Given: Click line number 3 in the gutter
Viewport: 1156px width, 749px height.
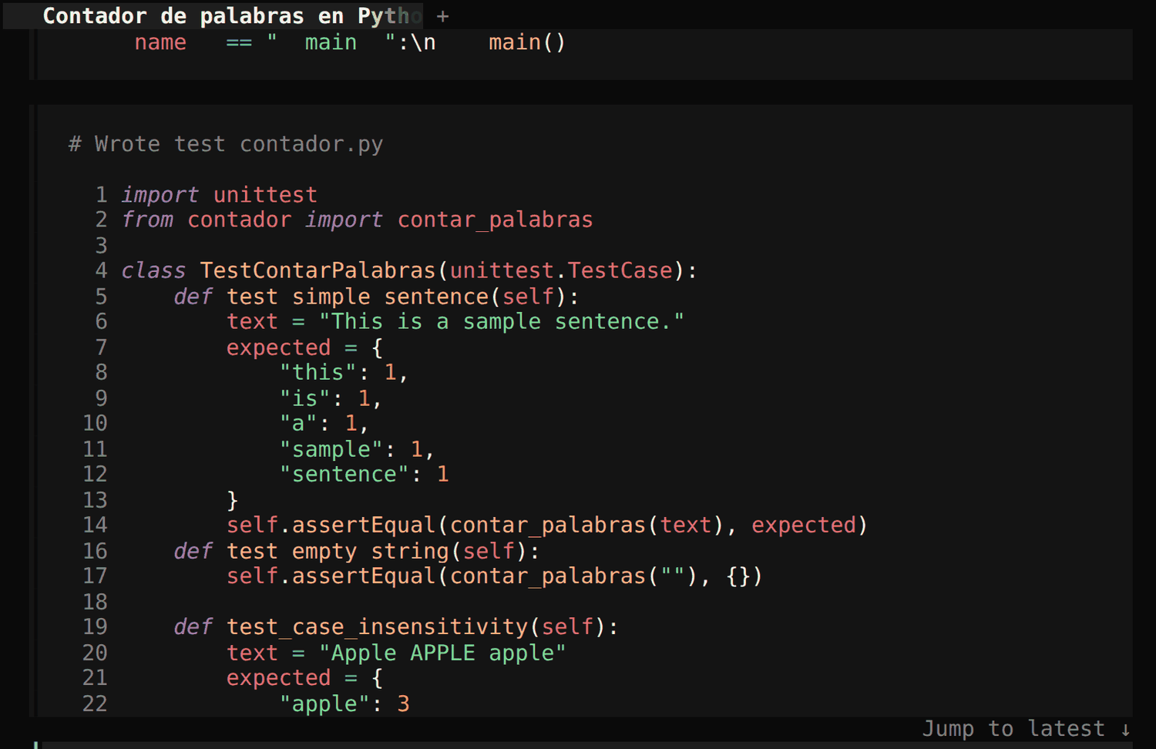Looking at the screenshot, I should (101, 246).
